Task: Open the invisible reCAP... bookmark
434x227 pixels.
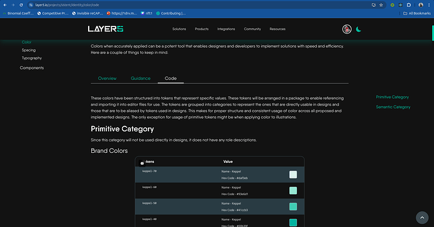Action: (x=87, y=13)
